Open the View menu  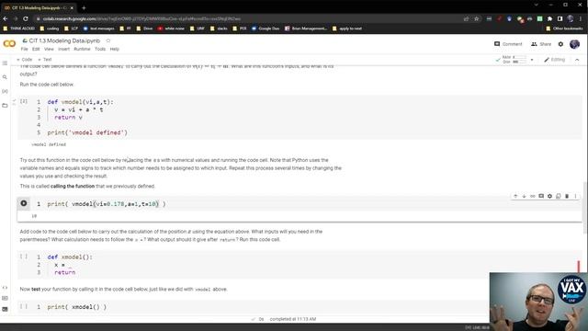coord(49,49)
